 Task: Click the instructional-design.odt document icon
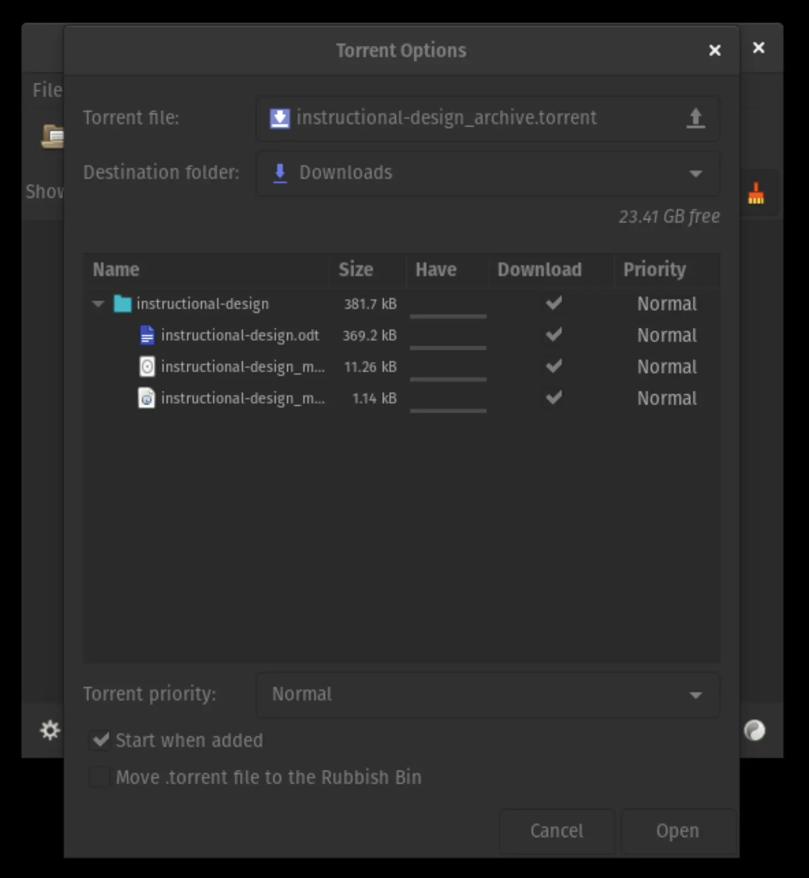point(147,335)
